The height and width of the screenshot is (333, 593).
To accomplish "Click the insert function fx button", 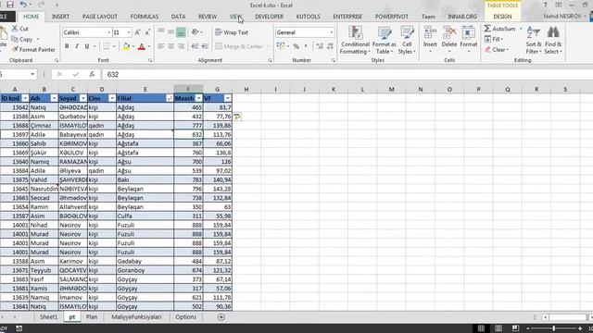I will tap(92, 74).
